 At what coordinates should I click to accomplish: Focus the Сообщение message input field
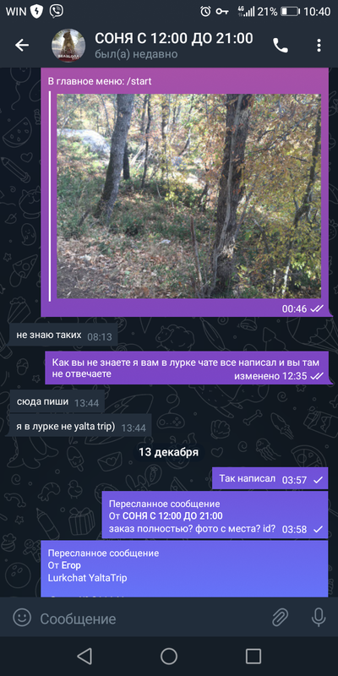151,619
